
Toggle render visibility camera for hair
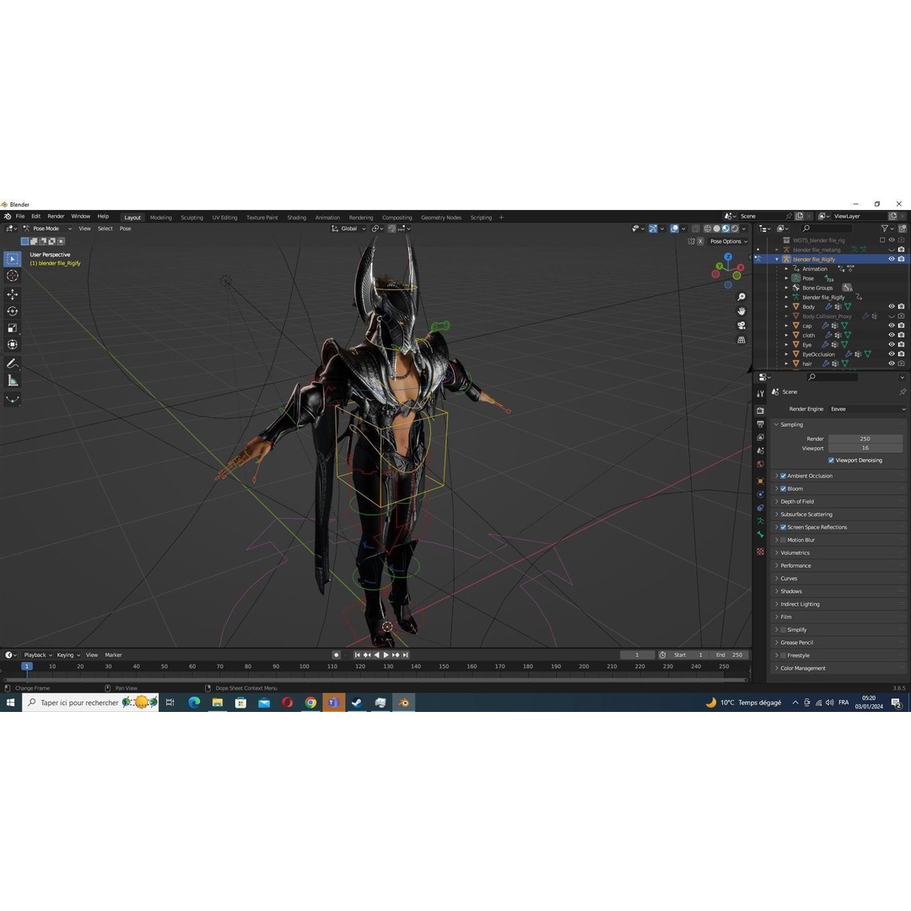pyautogui.click(x=901, y=364)
